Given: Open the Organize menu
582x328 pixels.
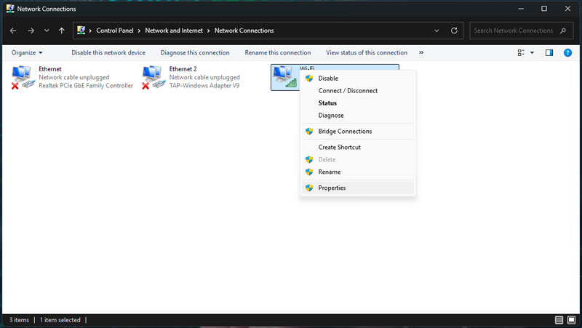Looking at the screenshot, I should point(27,52).
